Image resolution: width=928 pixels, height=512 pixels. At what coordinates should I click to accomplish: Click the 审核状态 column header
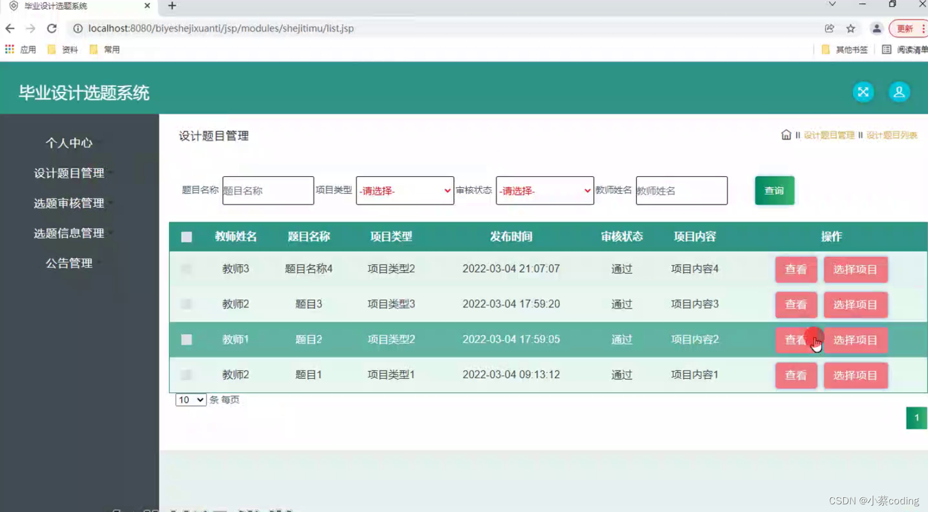coord(622,236)
